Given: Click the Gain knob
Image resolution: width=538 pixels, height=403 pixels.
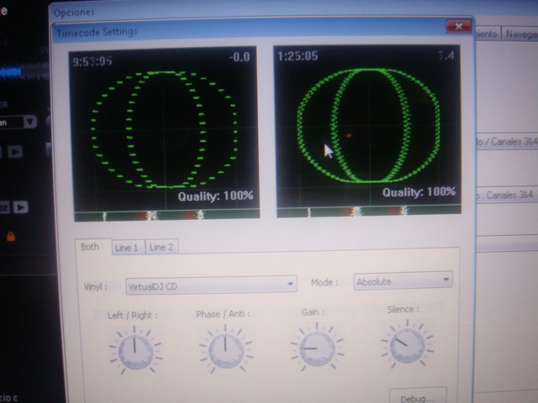Looking at the screenshot, I should pos(317,348).
